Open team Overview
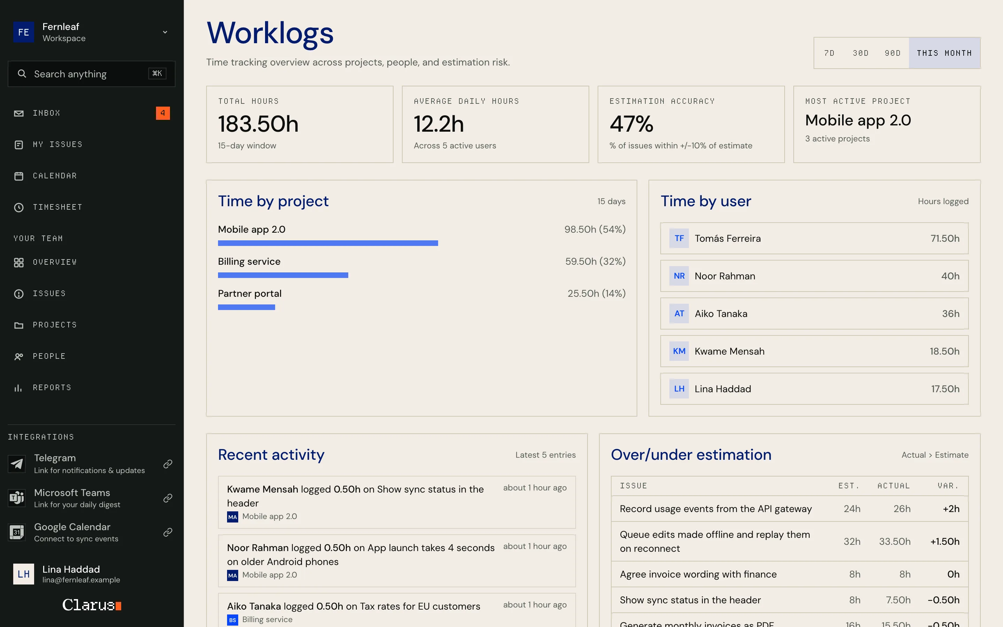This screenshot has width=1003, height=627. click(92, 263)
